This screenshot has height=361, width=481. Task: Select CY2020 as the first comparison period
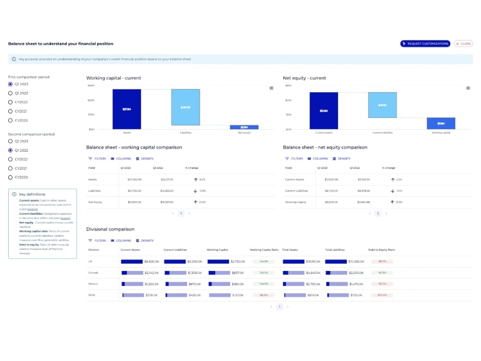click(x=11, y=120)
